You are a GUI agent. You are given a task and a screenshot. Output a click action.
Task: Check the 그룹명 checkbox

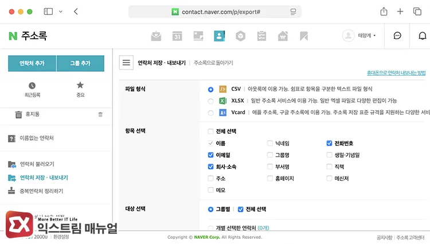(270, 155)
